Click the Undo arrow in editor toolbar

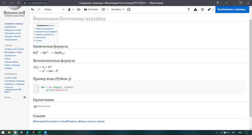tap(32, 9)
